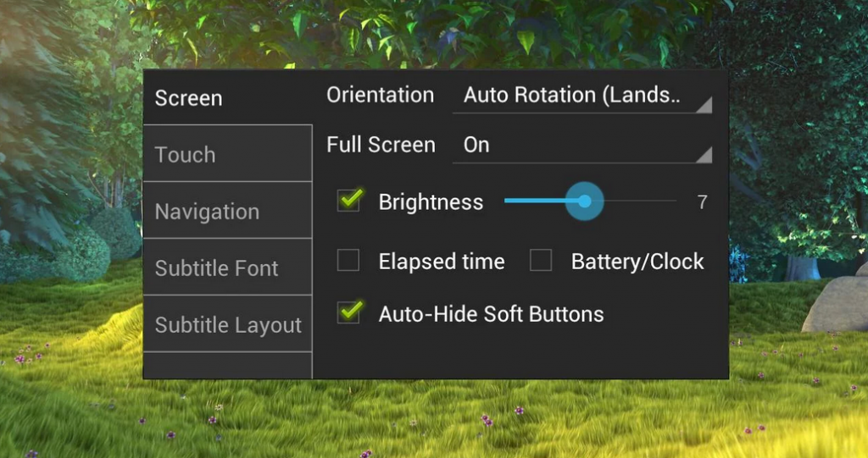Click the Full Screen label text
This screenshot has width=868, height=458.
click(x=381, y=145)
